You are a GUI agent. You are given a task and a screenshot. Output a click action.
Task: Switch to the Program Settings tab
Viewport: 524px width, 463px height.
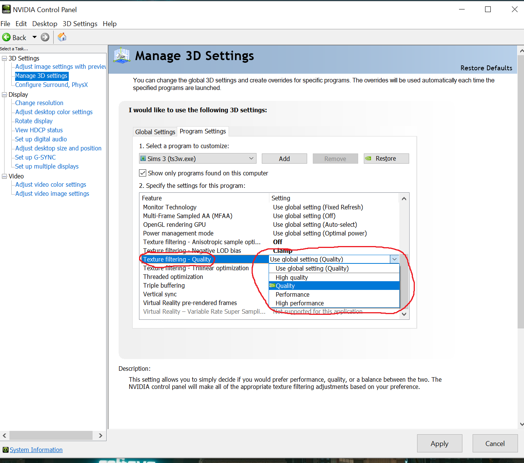click(203, 131)
